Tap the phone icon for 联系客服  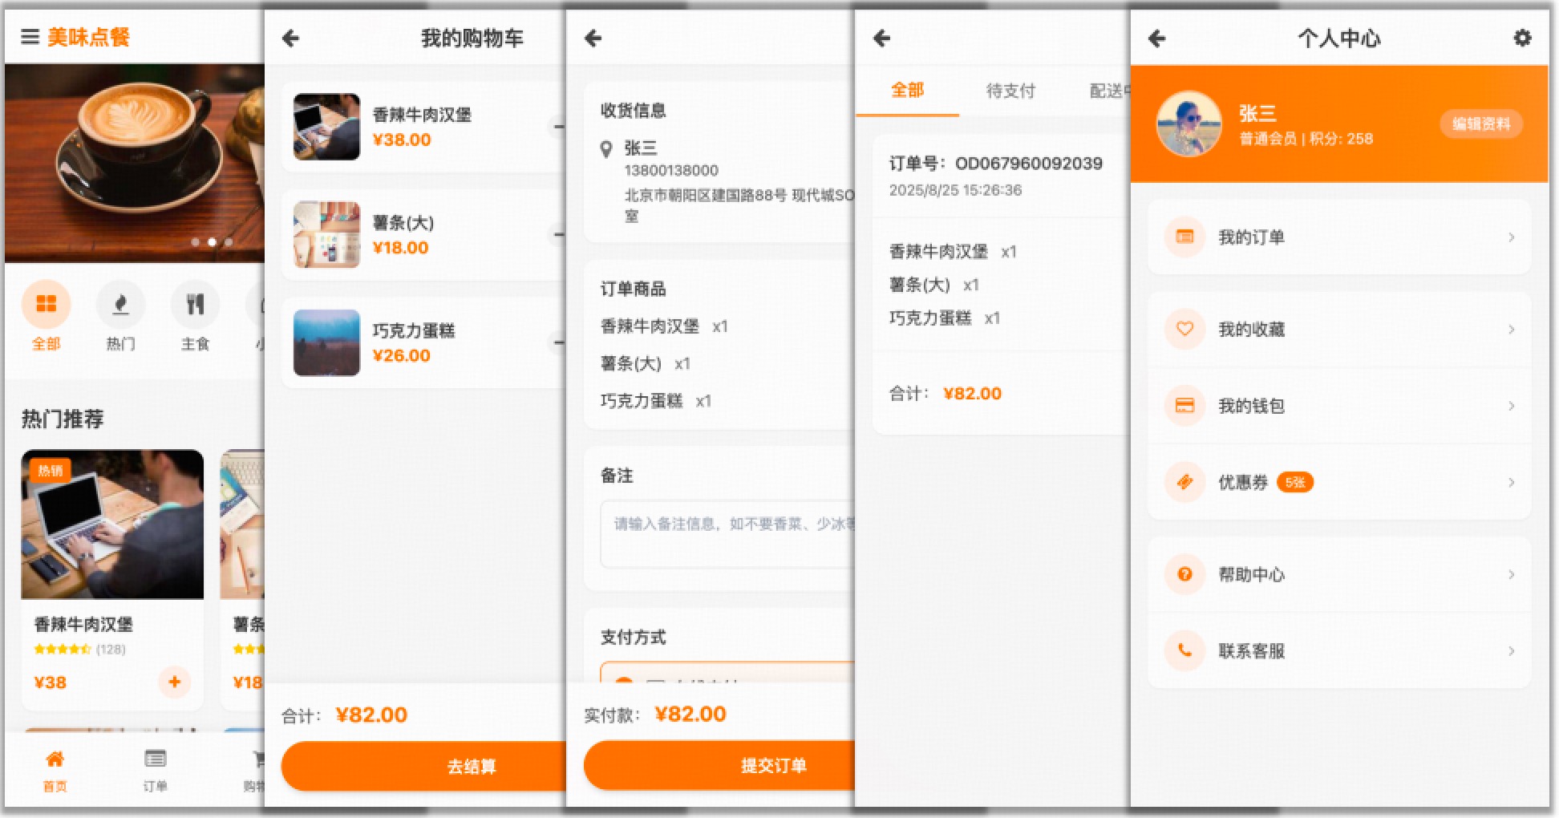1184,651
